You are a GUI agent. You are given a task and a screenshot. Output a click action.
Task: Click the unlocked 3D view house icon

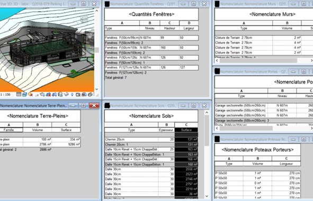point(60,95)
